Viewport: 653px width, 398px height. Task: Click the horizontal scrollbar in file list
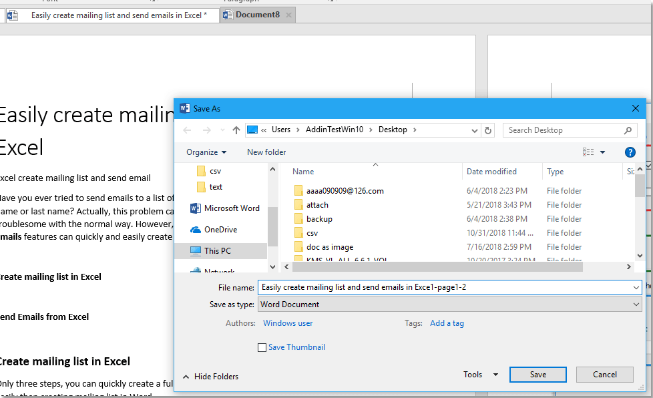click(x=434, y=266)
